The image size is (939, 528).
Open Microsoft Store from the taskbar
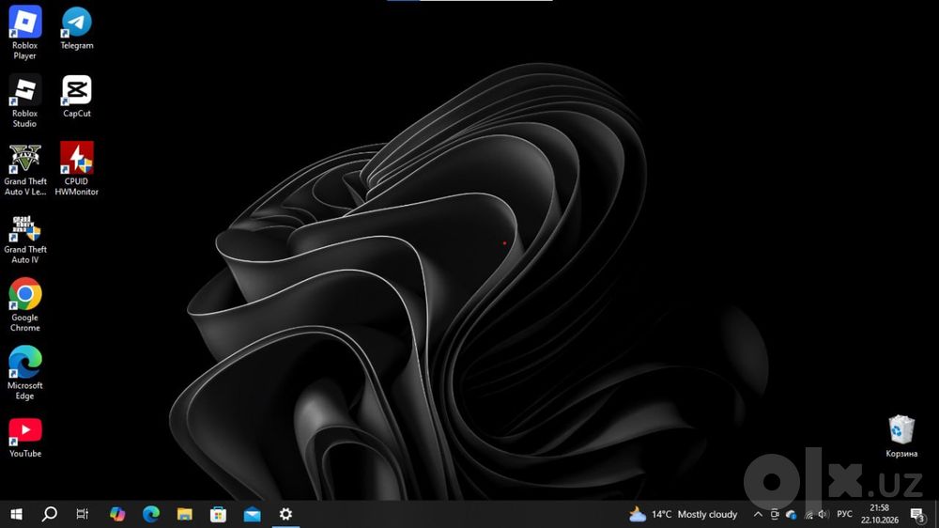(x=218, y=514)
